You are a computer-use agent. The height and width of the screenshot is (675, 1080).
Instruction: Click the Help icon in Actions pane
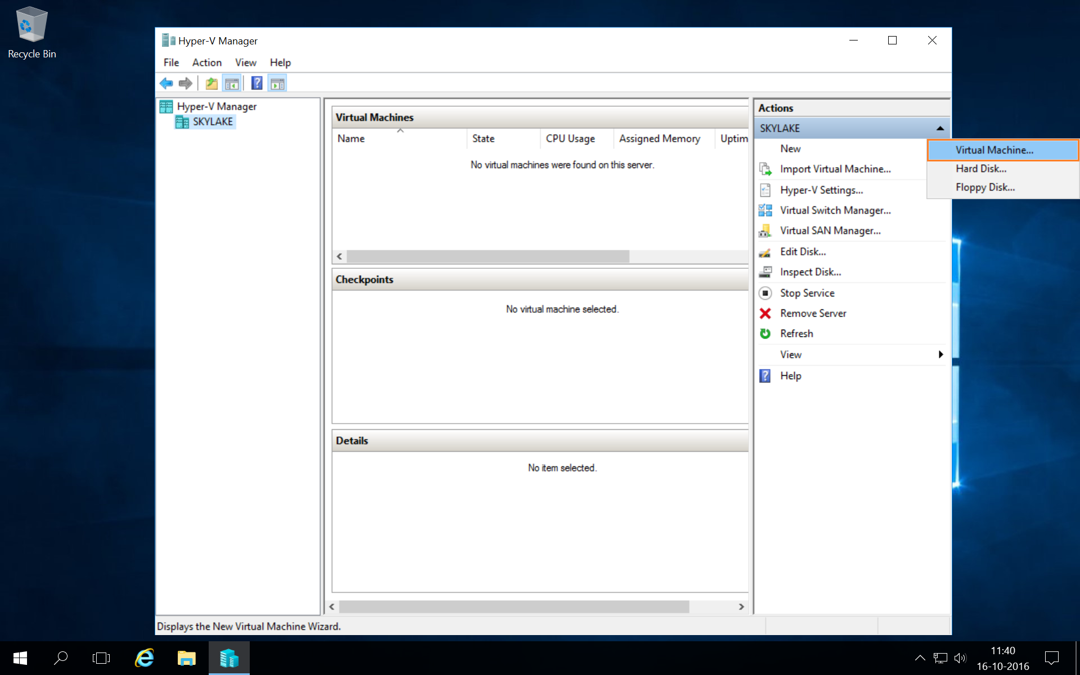pyautogui.click(x=766, y=376)
